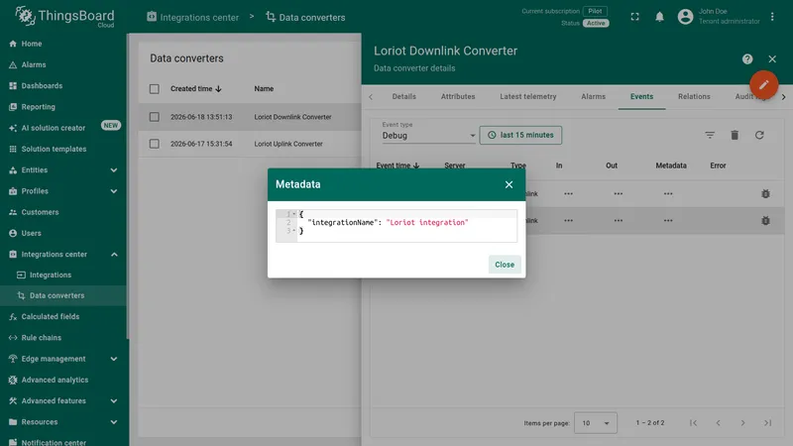Screen dimensions: 793x446
Task: Open Out ellipsis of first event row
Action: [618, 193]
